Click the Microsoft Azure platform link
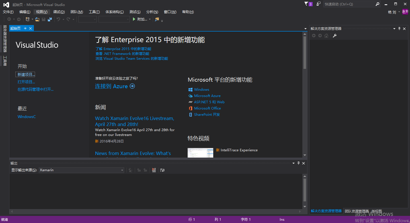This screenshot has width=410, height=223. pyautogui.click(x=207, y=96)
